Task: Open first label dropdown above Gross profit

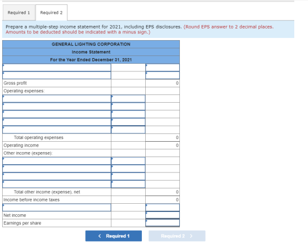Action: (x=57, y=68)
